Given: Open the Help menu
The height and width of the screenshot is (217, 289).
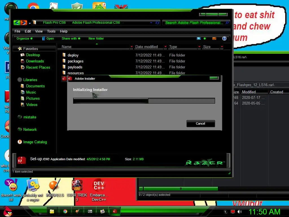Looking at the screenshot, I should [x=64, y=31].
